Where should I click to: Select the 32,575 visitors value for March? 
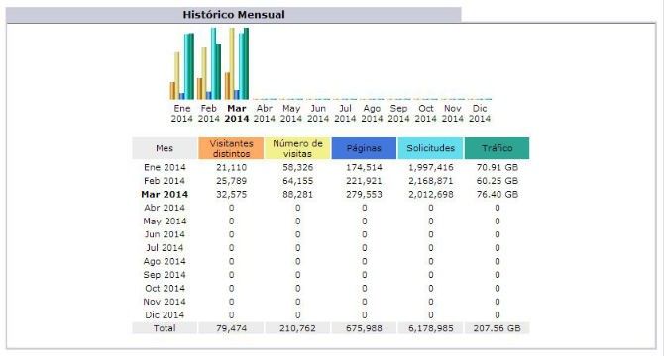(231, 194)
